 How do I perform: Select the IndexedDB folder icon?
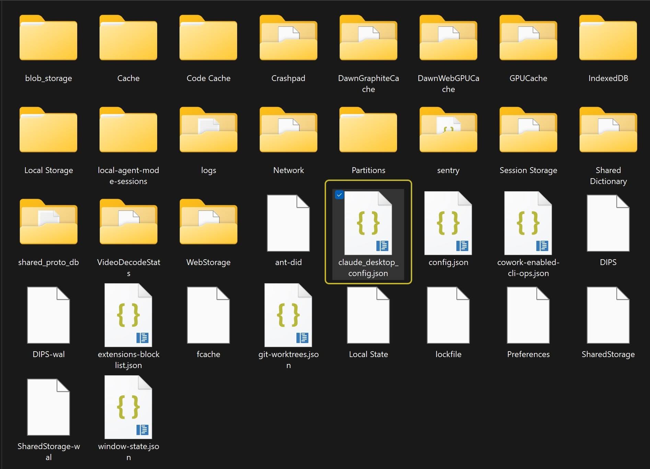[x=608, y=38]
